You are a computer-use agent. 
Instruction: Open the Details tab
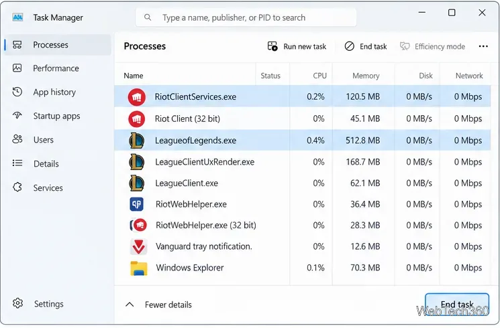click(x=46, y=163)
